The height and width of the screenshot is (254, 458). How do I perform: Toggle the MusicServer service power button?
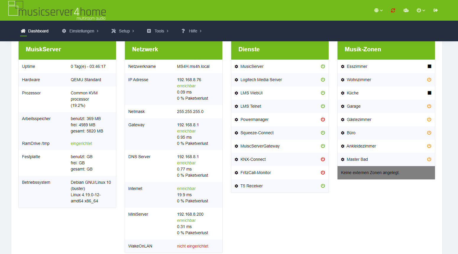[x=323, y=66]
